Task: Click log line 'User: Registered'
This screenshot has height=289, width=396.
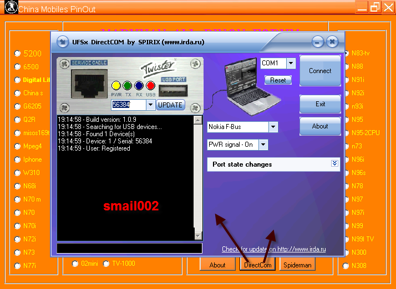Action: point(94,148)
